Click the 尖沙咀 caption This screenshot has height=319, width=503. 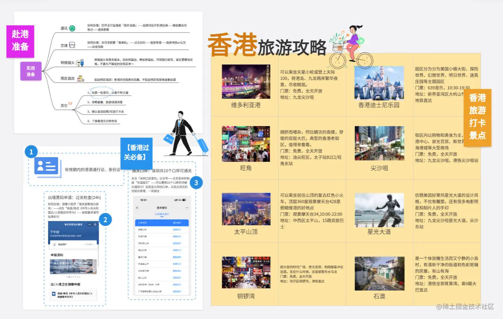pos(379,168)
